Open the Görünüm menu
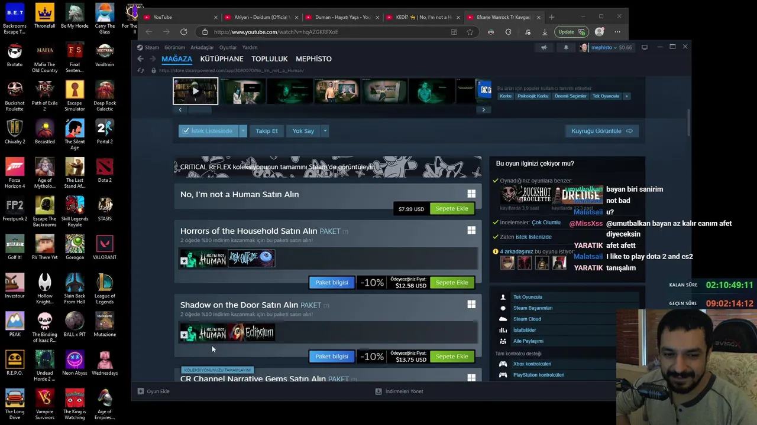 pos(174,47)
